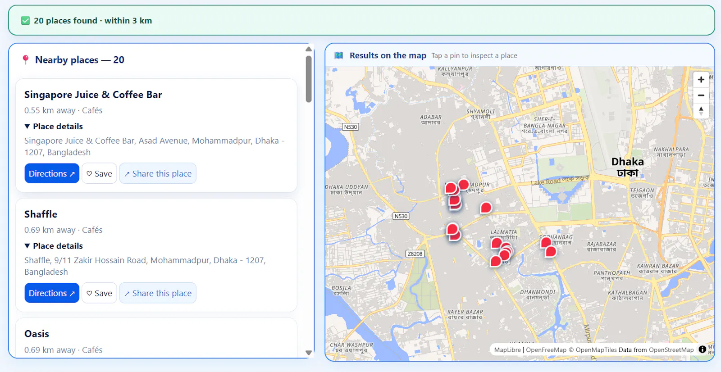Share the Singapore Juice & Coffee Bar place

[x=158, y=173]
